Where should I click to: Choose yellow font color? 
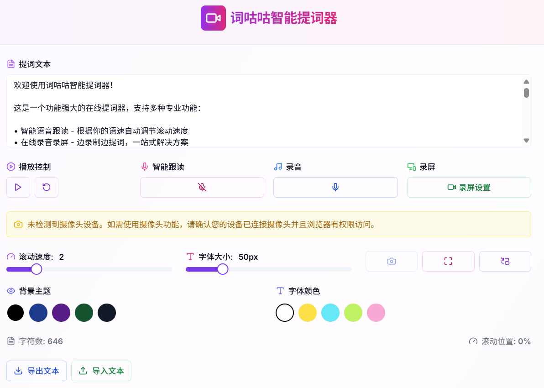[x=308, y=313]
